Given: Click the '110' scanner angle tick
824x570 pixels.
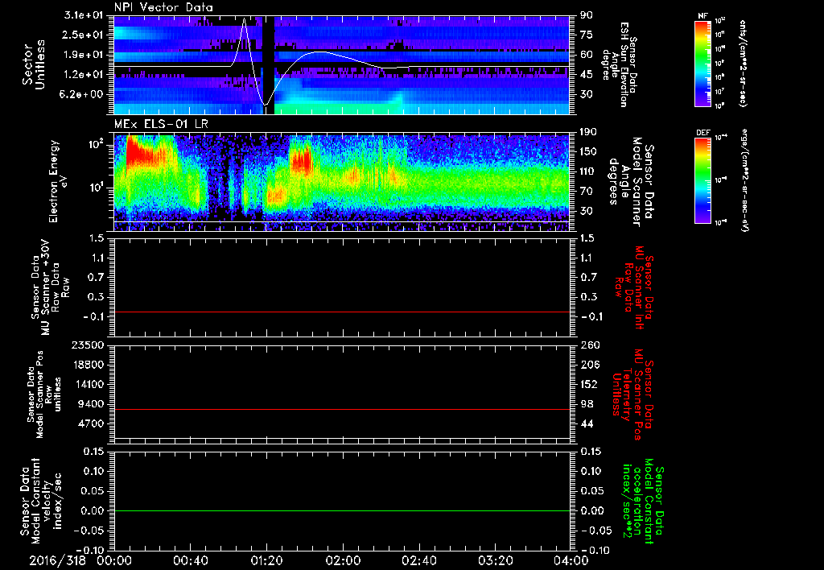Looking at the screenshot, I should [x=588, y=171].
